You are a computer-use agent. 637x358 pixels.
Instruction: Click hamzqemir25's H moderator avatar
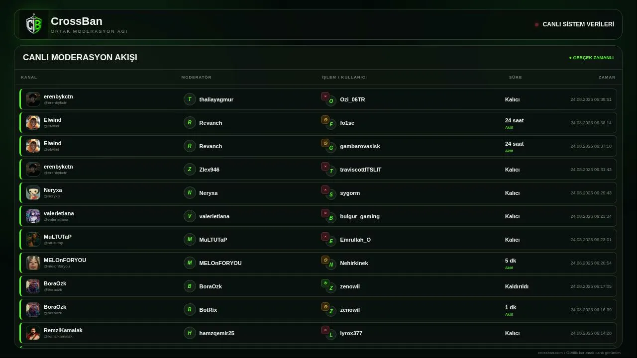(x=190, y=333)
